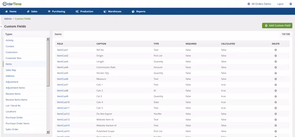Image resolution: width=295 pixels, height=137 pixels.
Task: Delete the Website Item Id field
Action: tap(276, 119)
